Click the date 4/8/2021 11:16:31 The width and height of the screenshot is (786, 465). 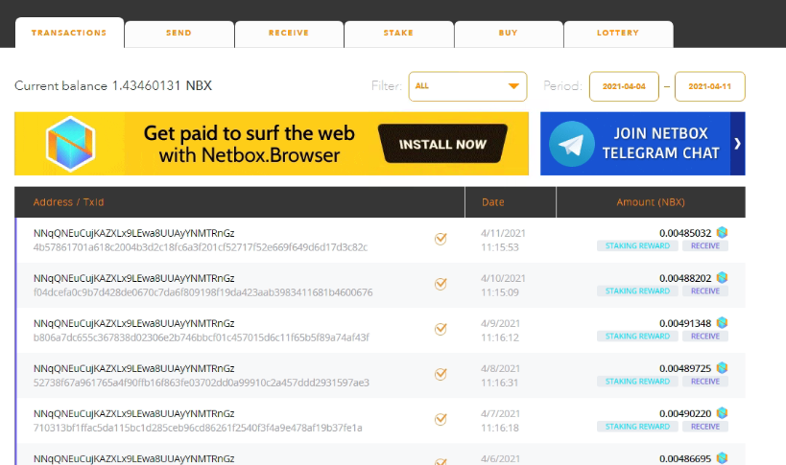[x=500, y=376]
